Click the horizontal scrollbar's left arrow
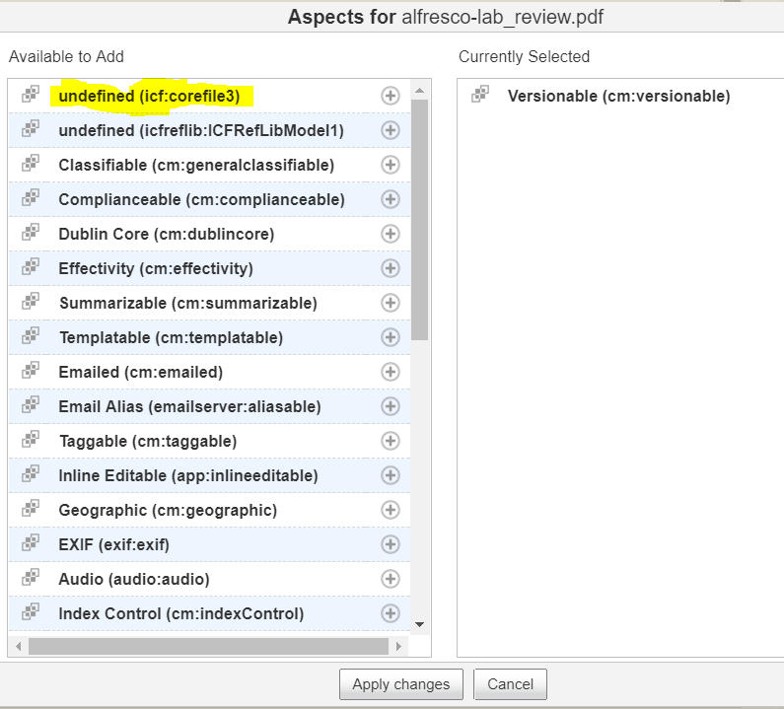 (x=19, y=646)
